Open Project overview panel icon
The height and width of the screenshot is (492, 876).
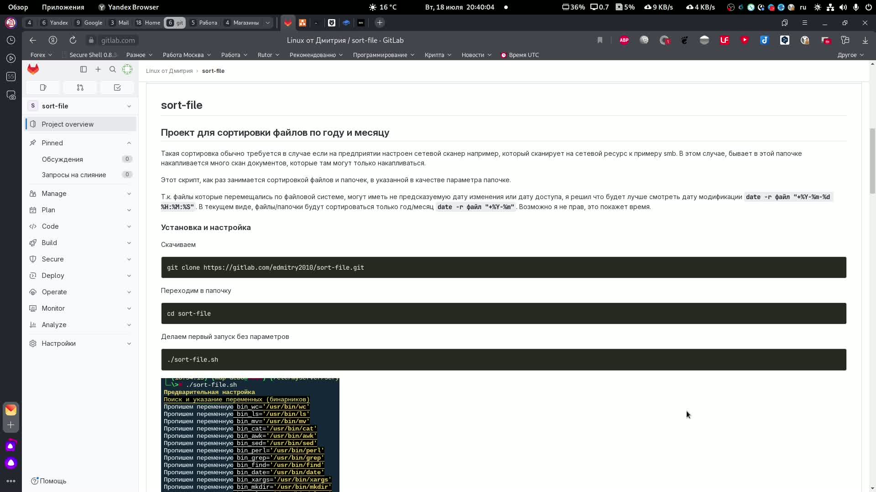(x=32, y=124)
